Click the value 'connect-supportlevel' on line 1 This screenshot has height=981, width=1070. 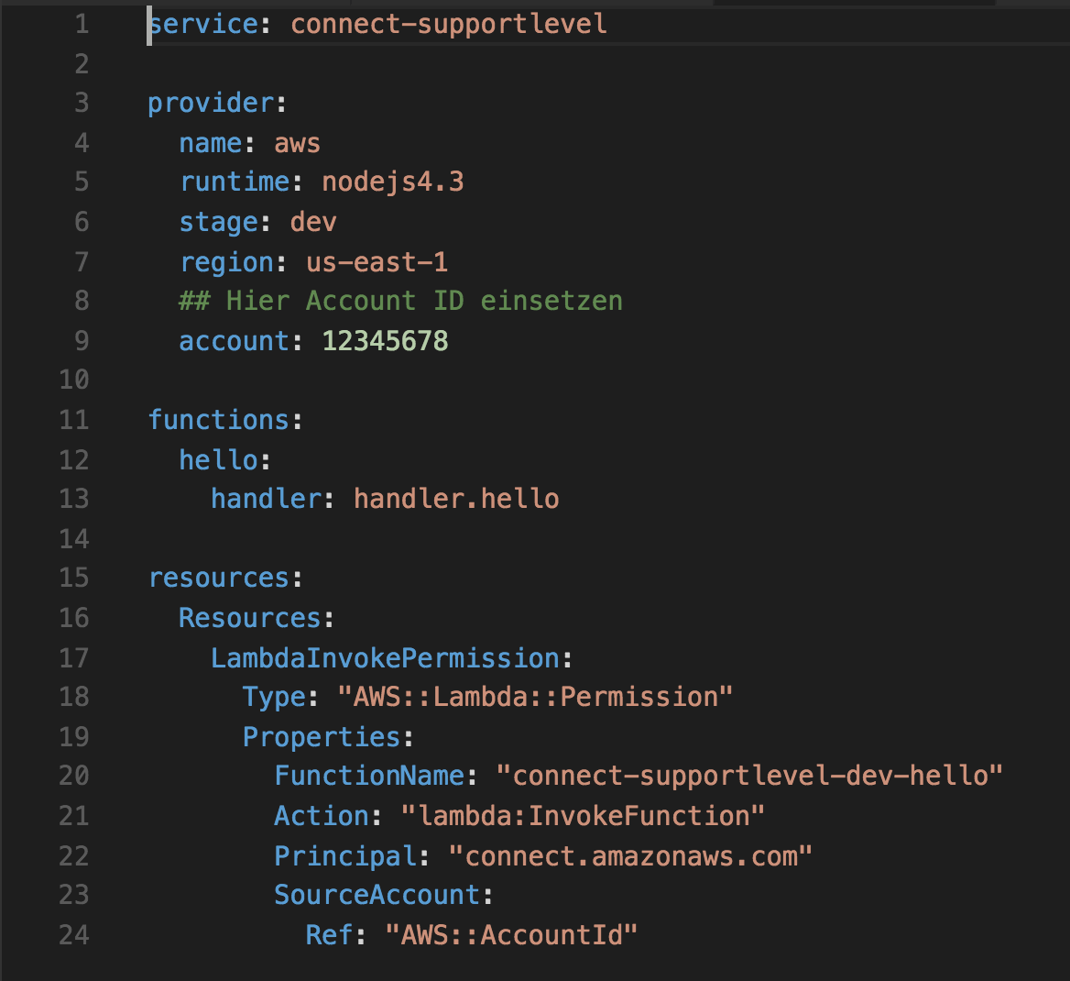point(448,25)
